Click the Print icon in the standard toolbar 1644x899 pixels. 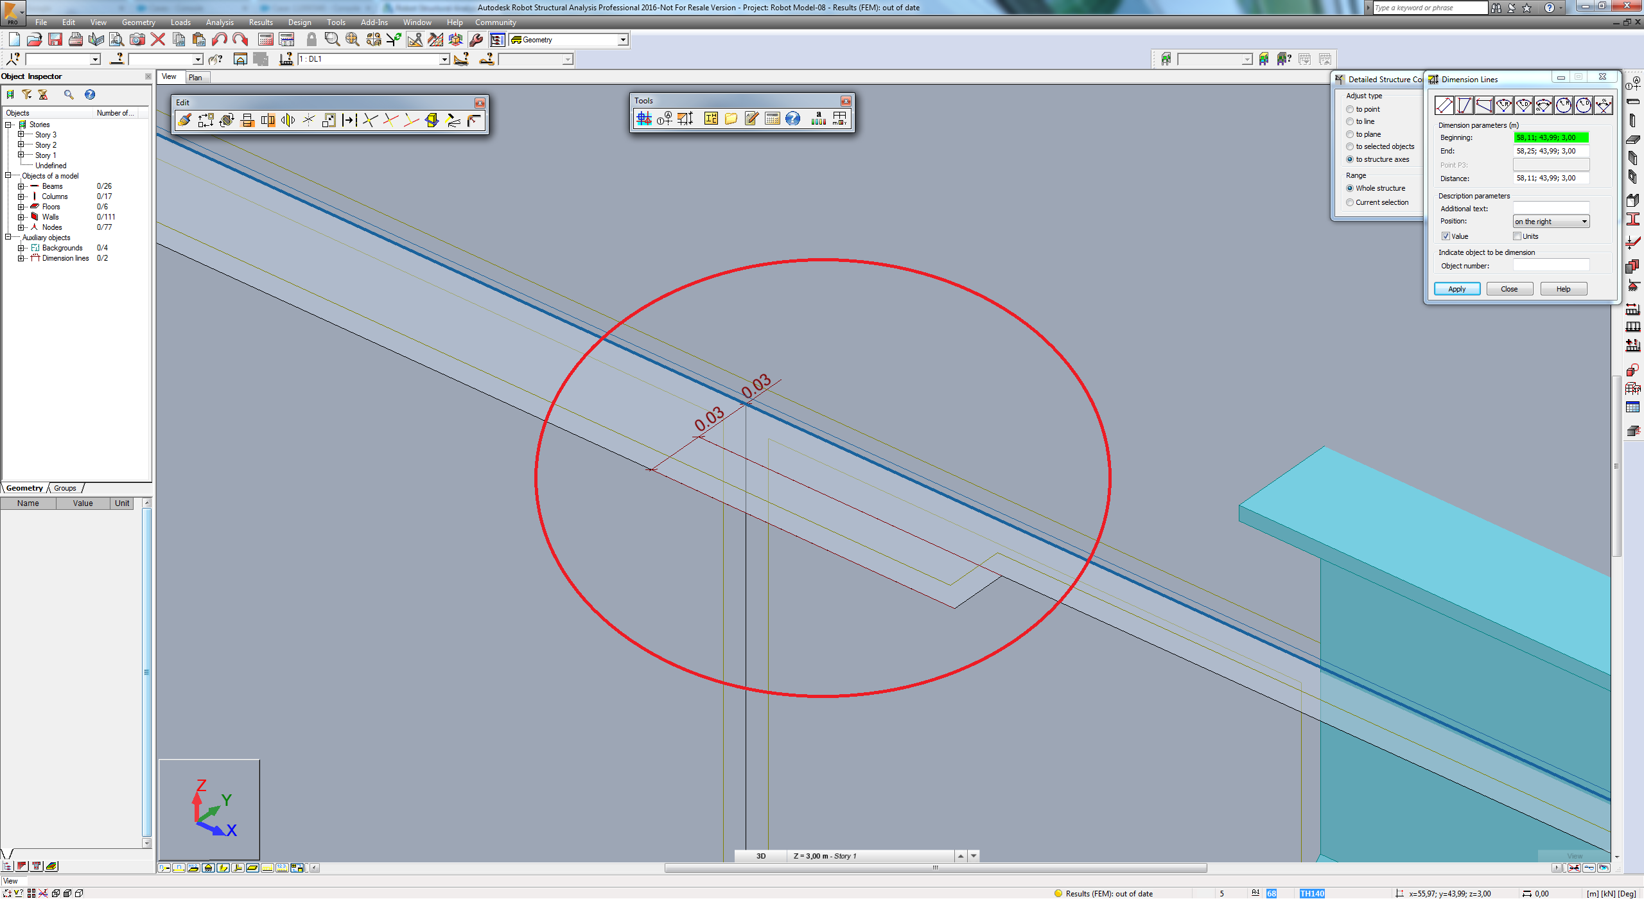75,39
